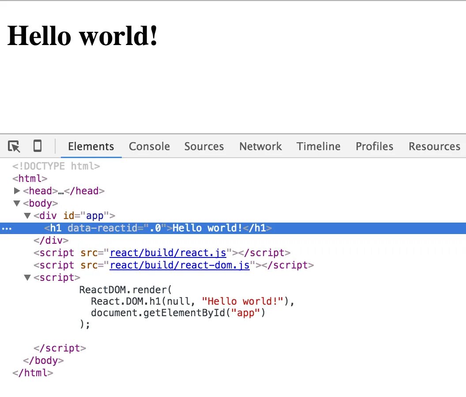Select the closing </html> row
466x397 pixels.
[x=33, y=373]
